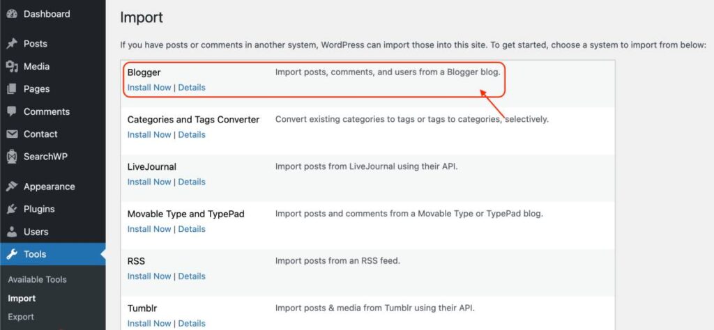Select the Import submenu item
This screenshot has height=330, width=714.
pos(22,299)
